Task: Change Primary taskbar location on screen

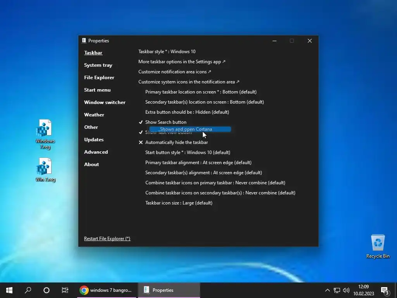Action: coord(201,92)
